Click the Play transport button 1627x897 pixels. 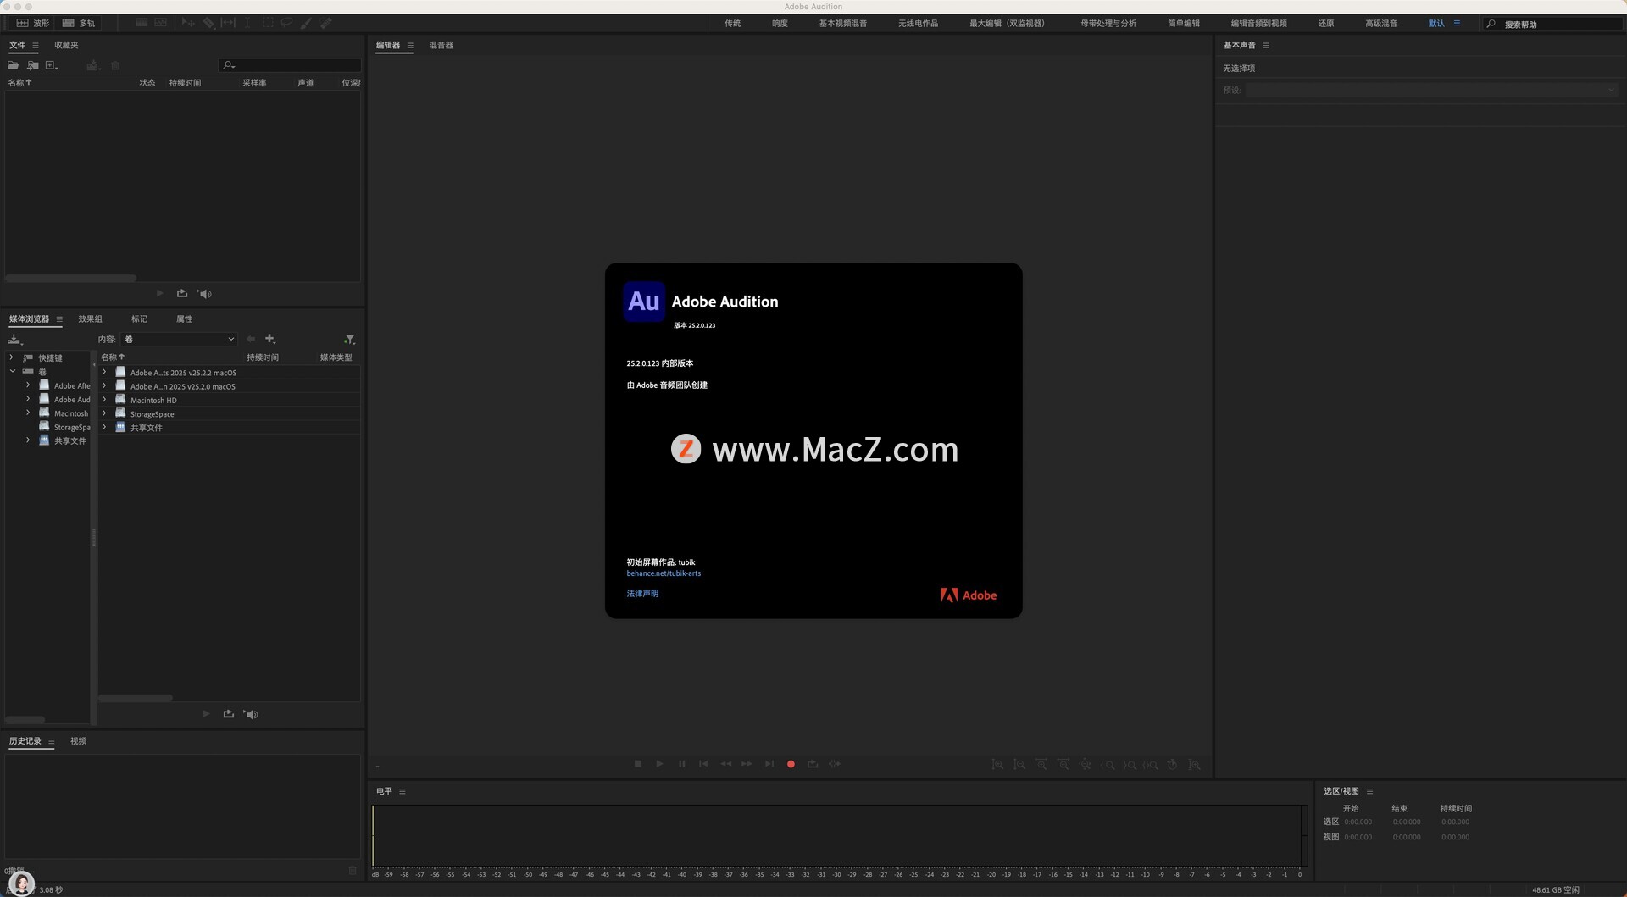point(659,764)
